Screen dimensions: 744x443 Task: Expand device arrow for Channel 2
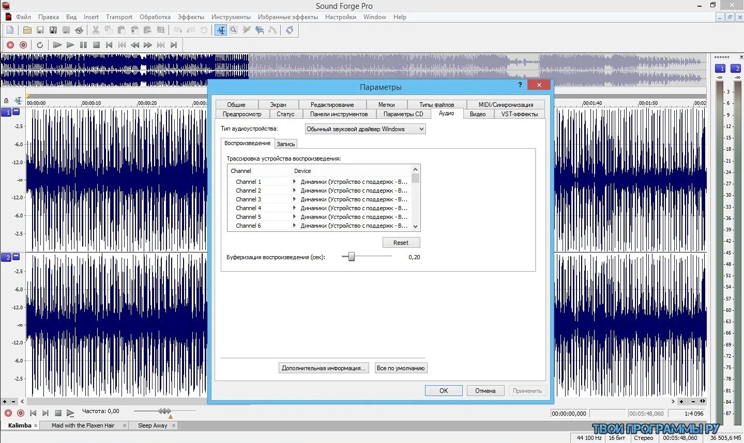(295, 190)
